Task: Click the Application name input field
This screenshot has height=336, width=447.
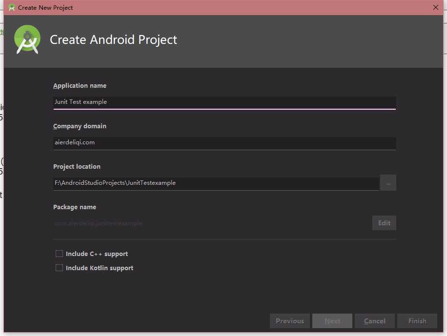Action: coord(224,102)
